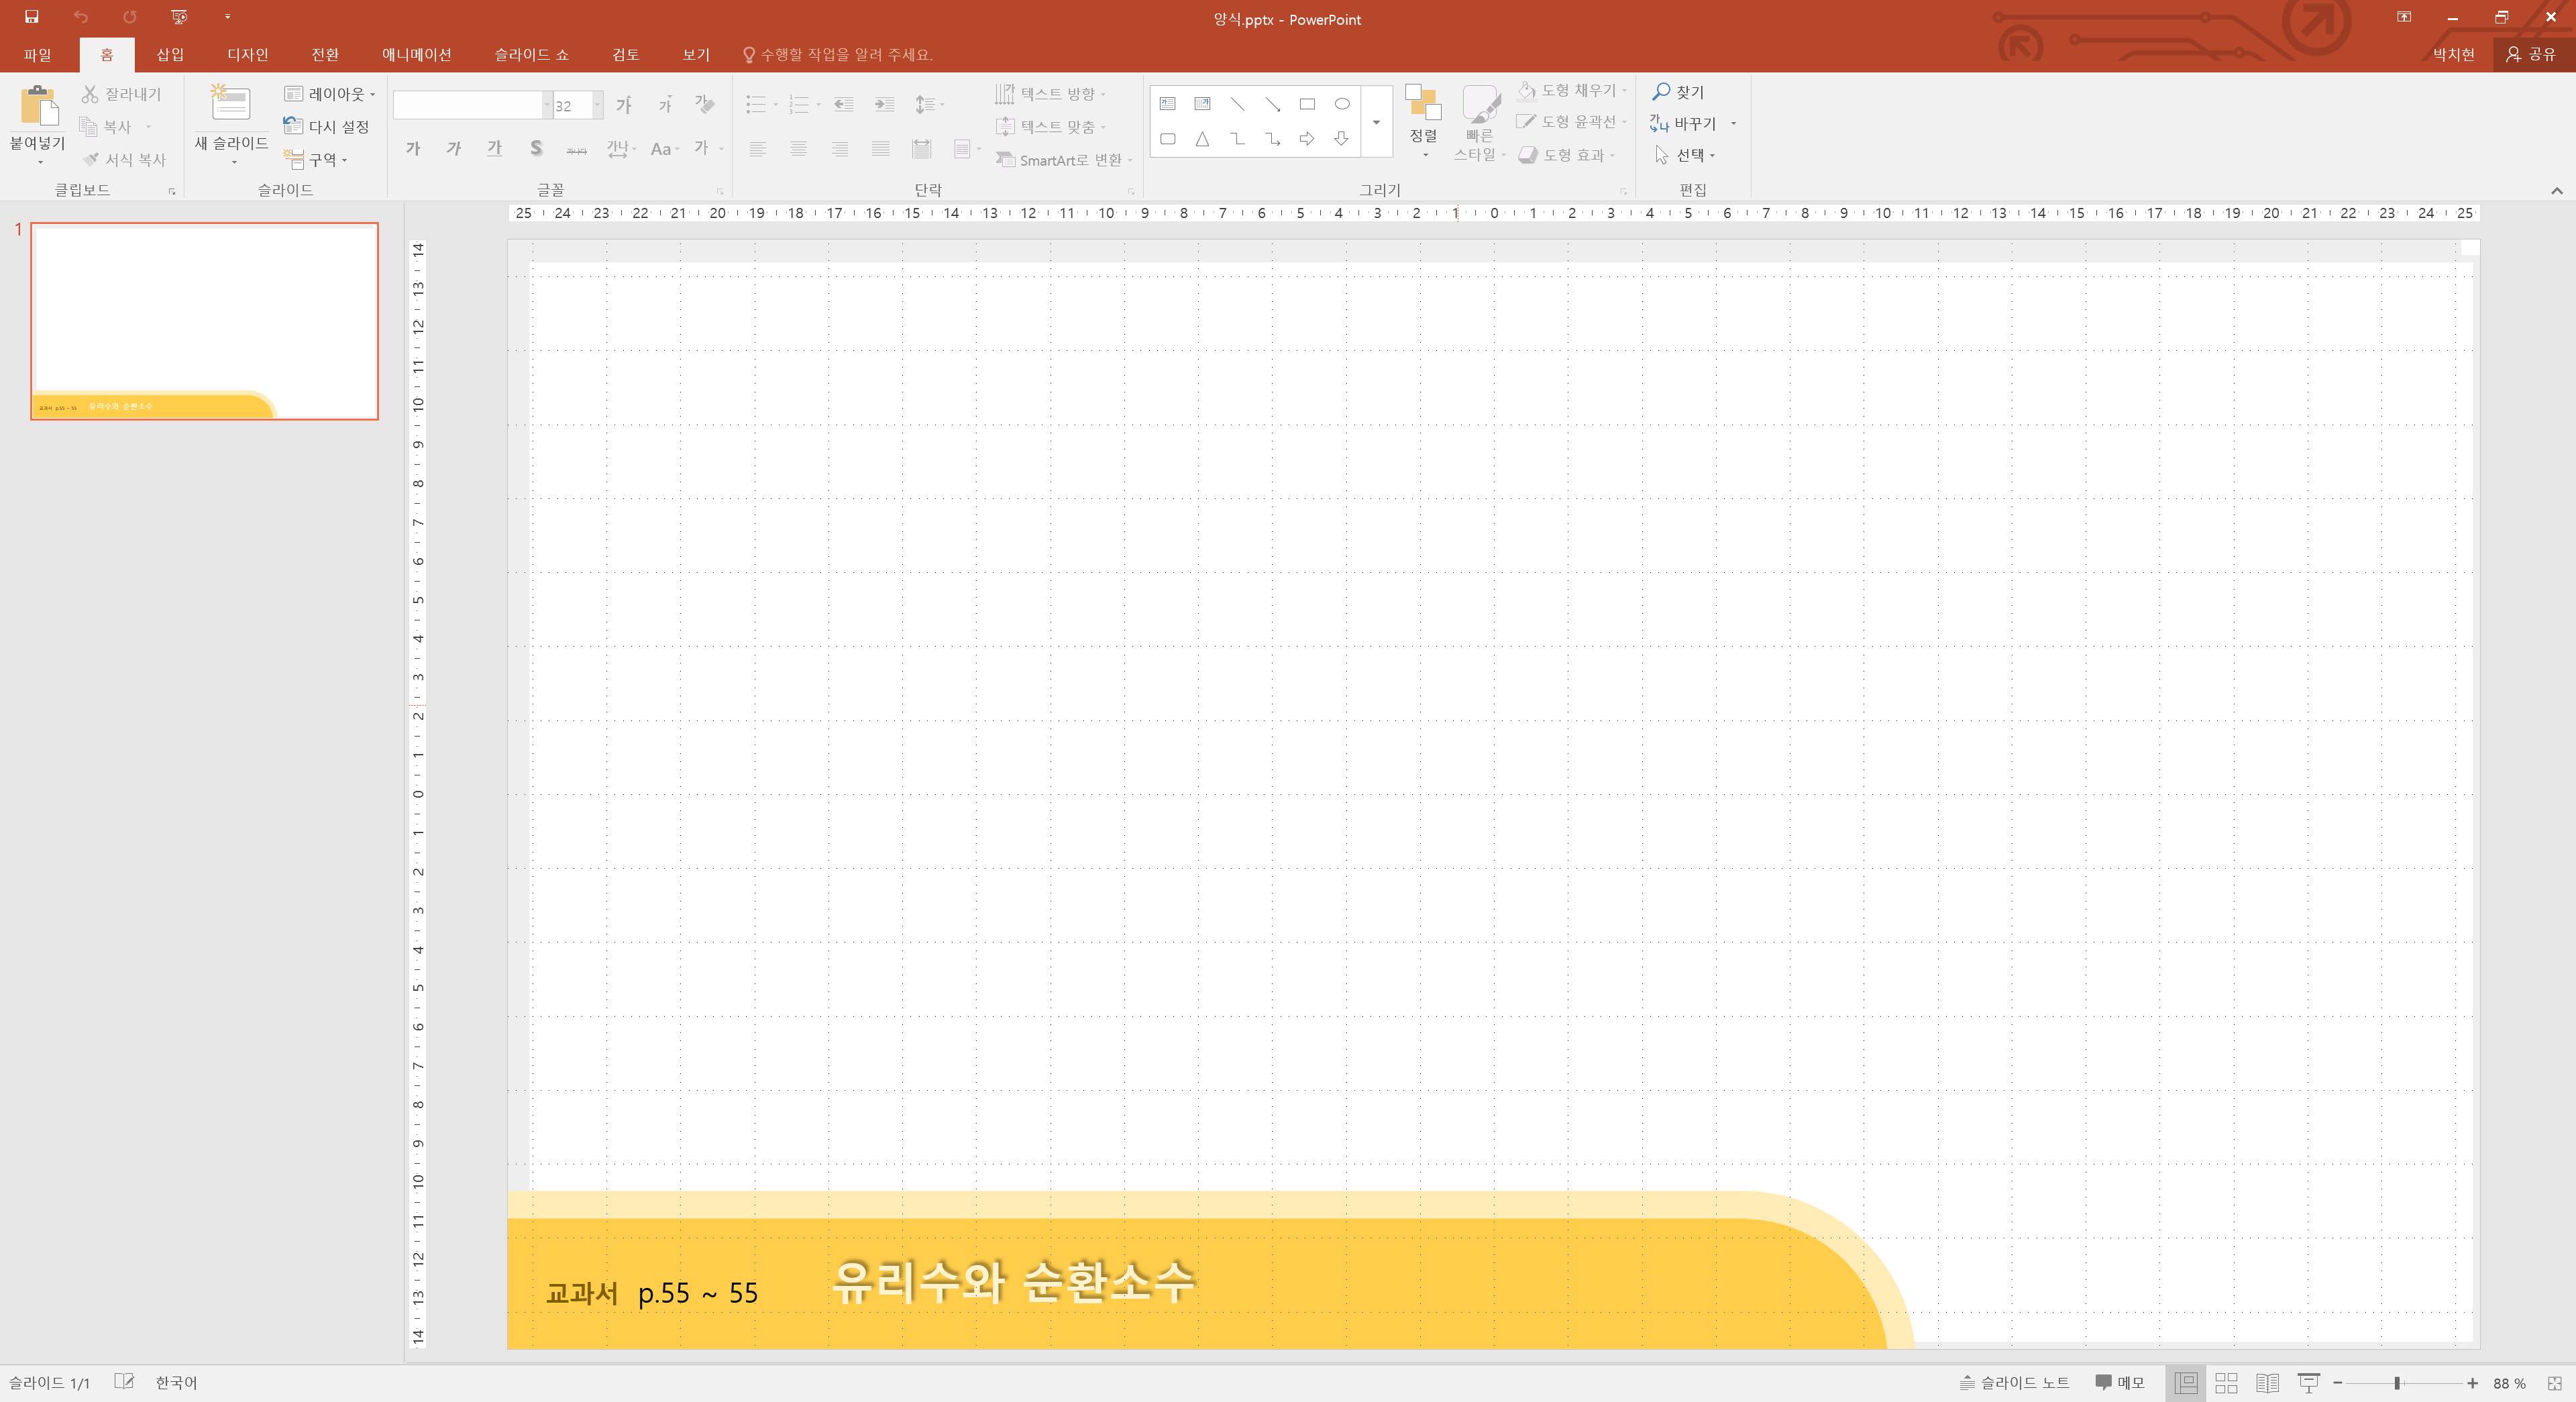Screen dimensions: 2576x1402
Task: Open Reading view from status bar
Action: (2267, 1383)
